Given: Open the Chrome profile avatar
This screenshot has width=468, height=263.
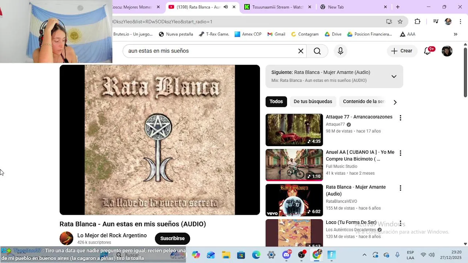Looking at the screenshot, I should [x=448, y=22].
